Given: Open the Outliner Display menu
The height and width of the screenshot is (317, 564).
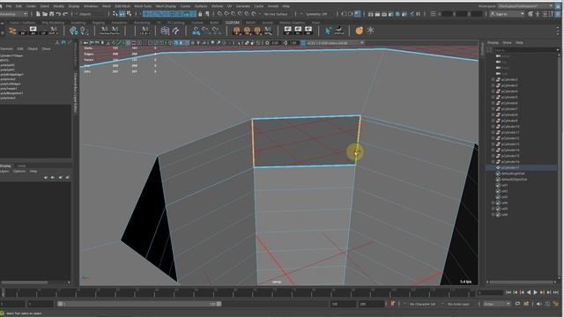Looking at the screenshot, I should 493,43.
